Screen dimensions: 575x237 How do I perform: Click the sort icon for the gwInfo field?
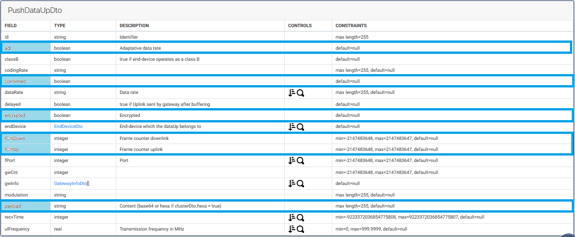point(292,183)
